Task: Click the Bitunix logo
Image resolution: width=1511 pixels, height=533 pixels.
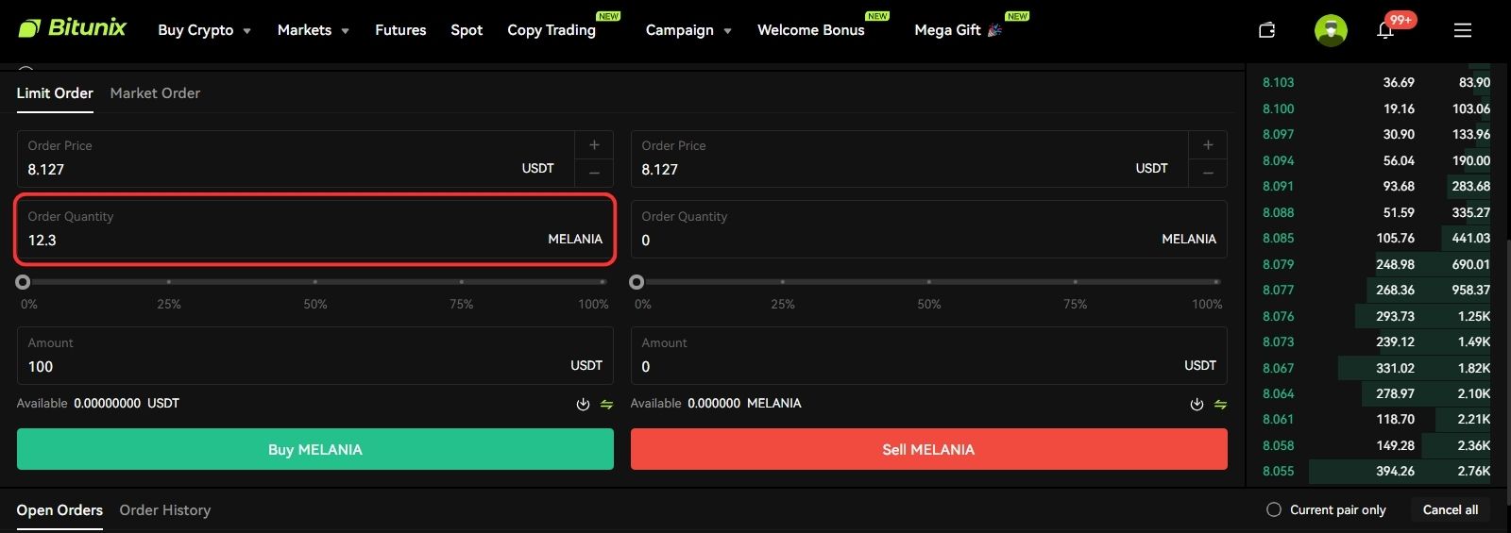Action: click(x=72, y=28)
